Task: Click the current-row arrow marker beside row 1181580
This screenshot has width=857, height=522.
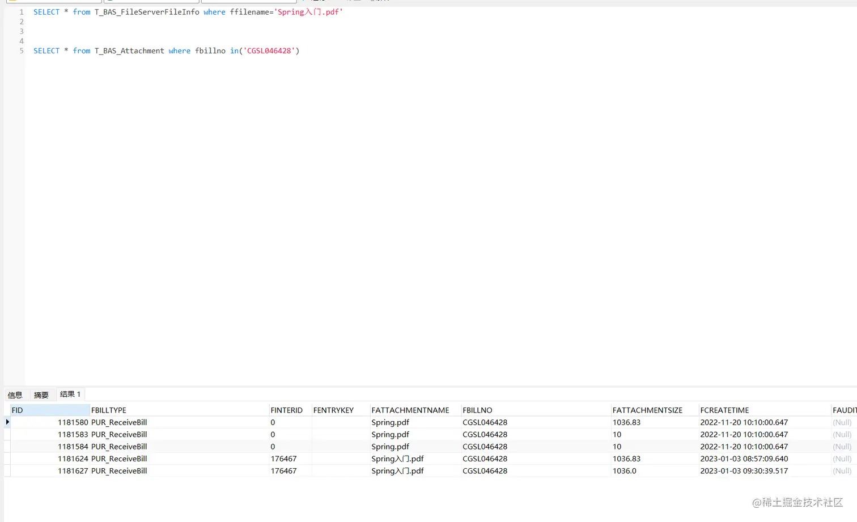Action: coord(7,422)
